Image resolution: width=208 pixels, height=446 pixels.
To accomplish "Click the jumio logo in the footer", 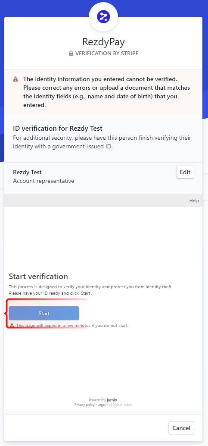I will [112, 400].
